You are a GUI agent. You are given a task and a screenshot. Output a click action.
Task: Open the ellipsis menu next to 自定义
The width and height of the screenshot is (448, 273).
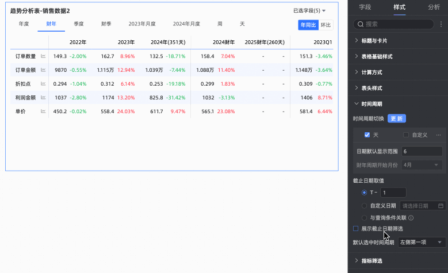(438, 135)
